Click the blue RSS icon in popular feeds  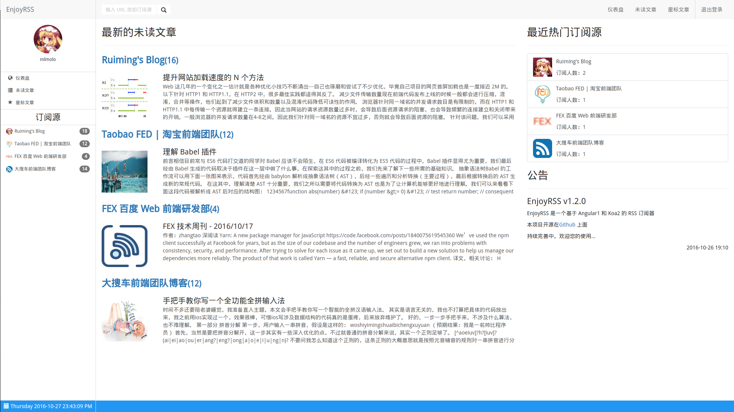[542, 148]
